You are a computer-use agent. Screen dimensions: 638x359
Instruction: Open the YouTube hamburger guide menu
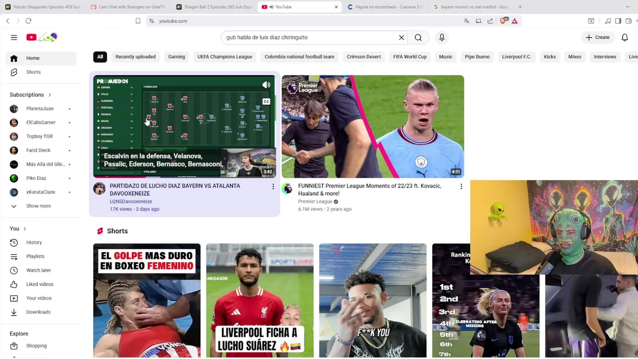point(14,37)
